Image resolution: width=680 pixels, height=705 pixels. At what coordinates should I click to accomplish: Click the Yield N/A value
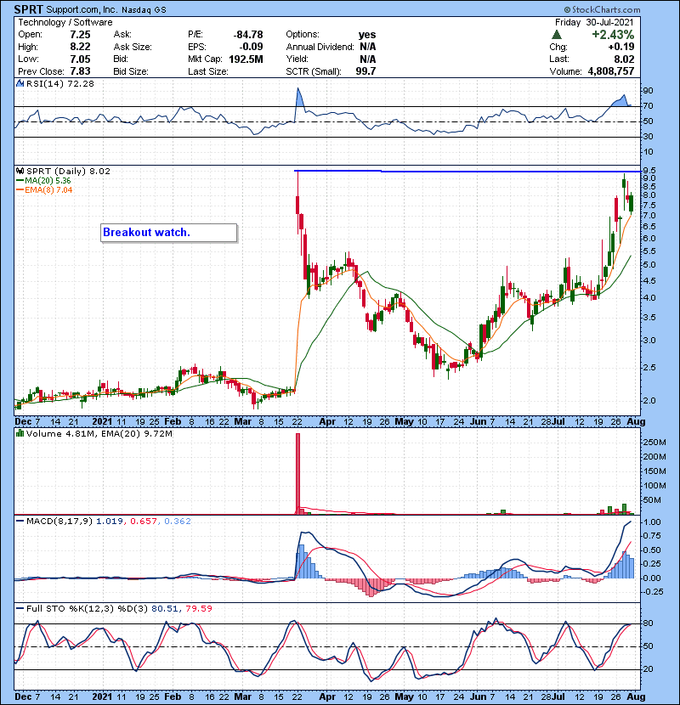pyautogui.click(x=368, y=59)
